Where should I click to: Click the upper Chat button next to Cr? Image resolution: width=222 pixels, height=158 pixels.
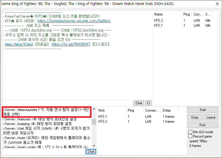click(x=139, y=103)
